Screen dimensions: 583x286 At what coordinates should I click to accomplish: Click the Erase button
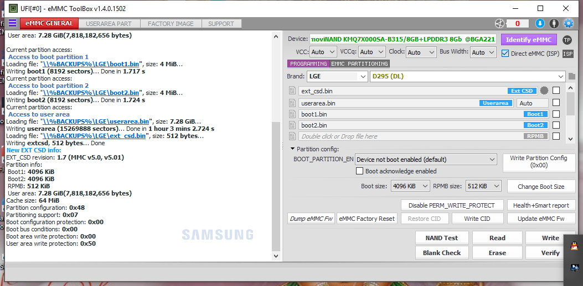click(497, 253)
